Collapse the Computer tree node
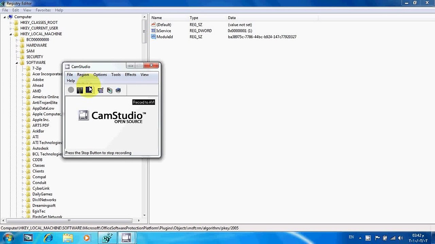The width and height of the screenshot is (435, 244). click(x=5, y=17)
